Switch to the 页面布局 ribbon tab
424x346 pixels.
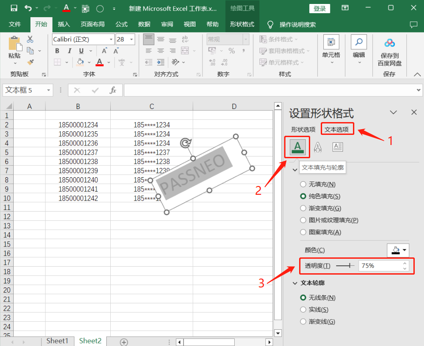pos(93,24)
